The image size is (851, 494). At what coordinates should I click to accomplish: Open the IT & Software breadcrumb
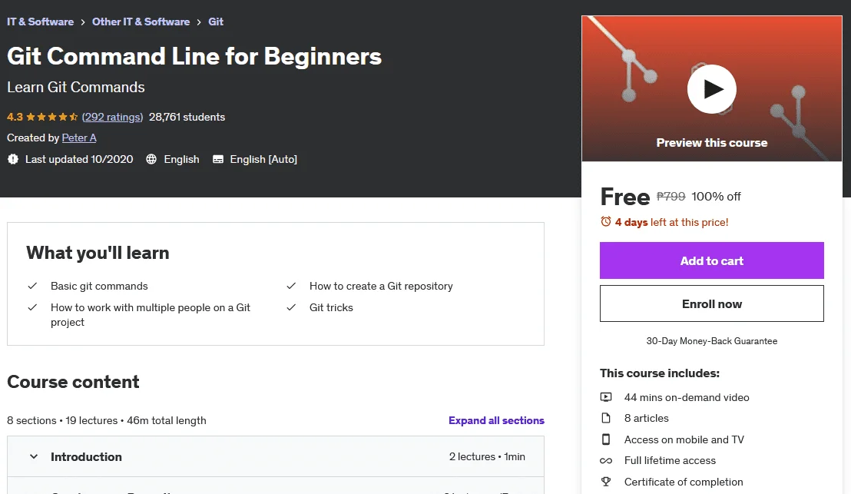click(40, 22)
